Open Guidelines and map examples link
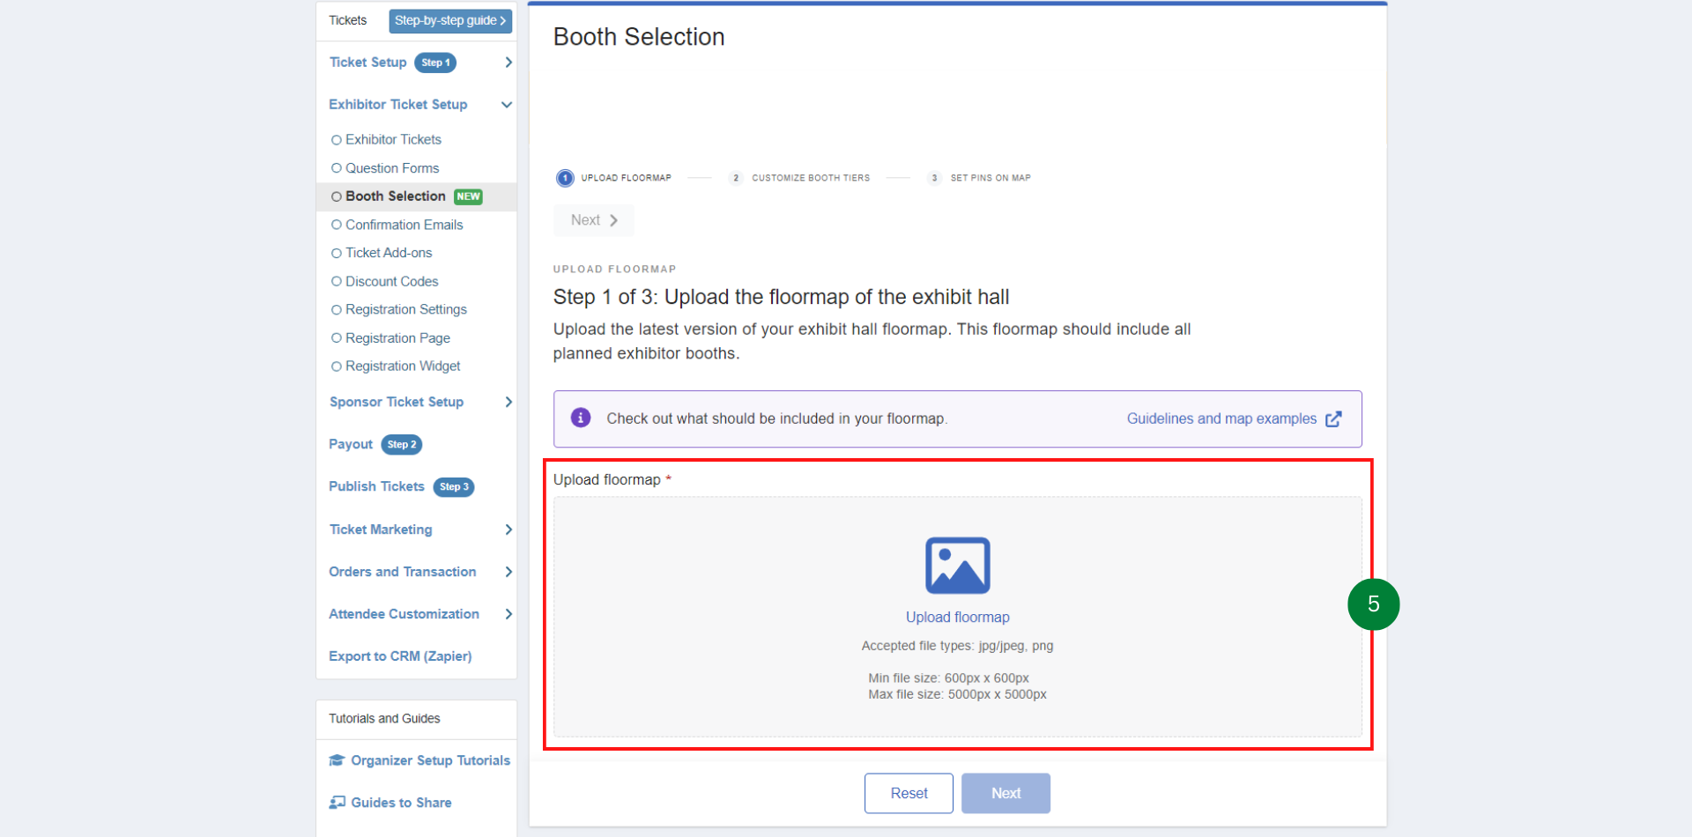 [1221, 419]
